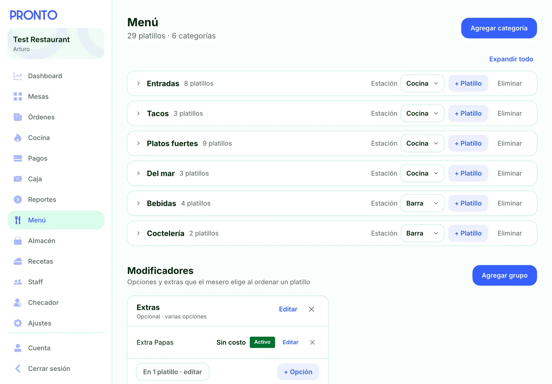Image resolution: width=552 pixels, height=384 pixels.
Task: Select Almacén in the sidebar
Action: (x=56, y=241)
